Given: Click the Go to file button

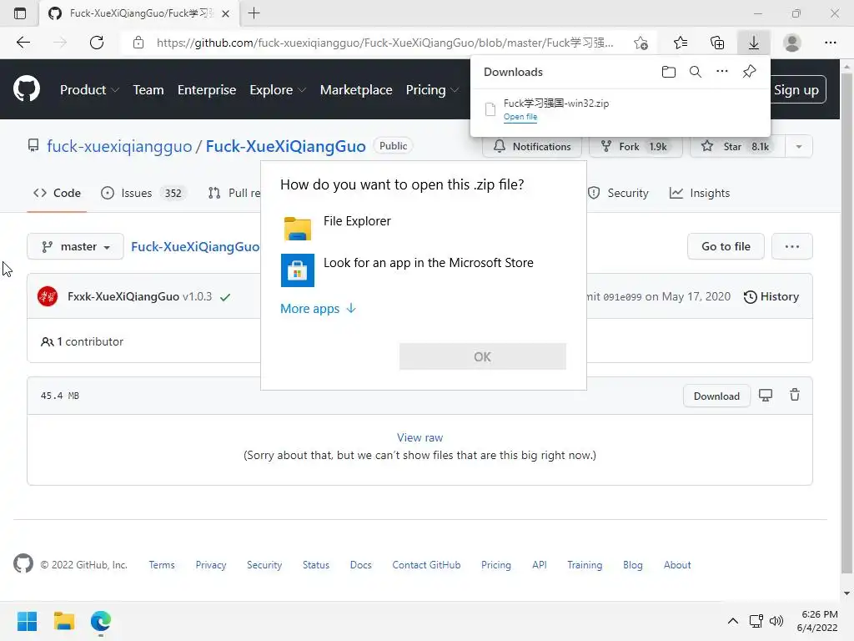Looking at the screenshot, I should point(726,246).
